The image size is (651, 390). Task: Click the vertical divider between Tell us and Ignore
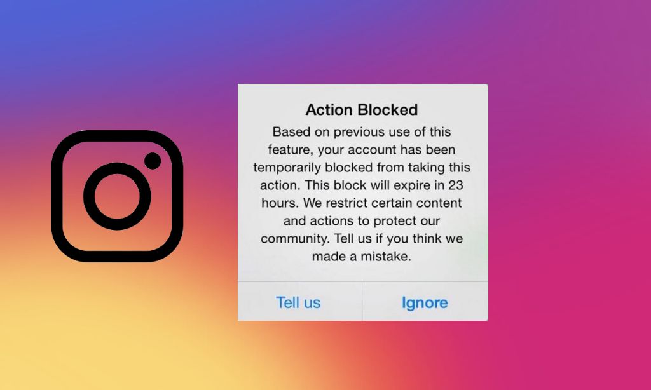click(362, 301)
